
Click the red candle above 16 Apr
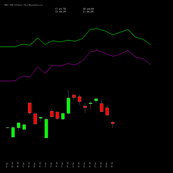coord(57,115)
